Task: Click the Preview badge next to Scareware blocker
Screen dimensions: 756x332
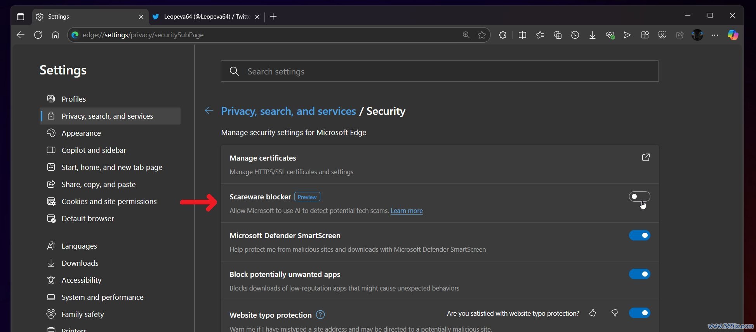Action: pyautogui.click(x=307, y=197)
